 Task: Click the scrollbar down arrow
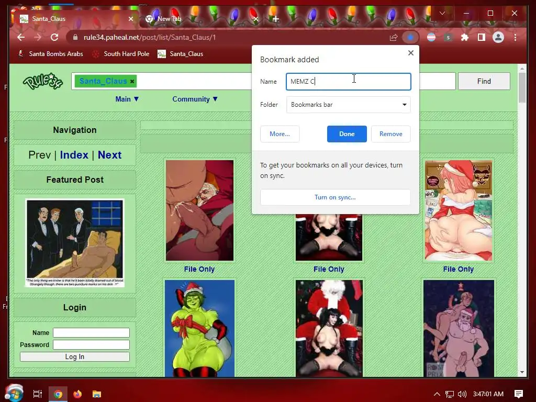tap(522, 372)
